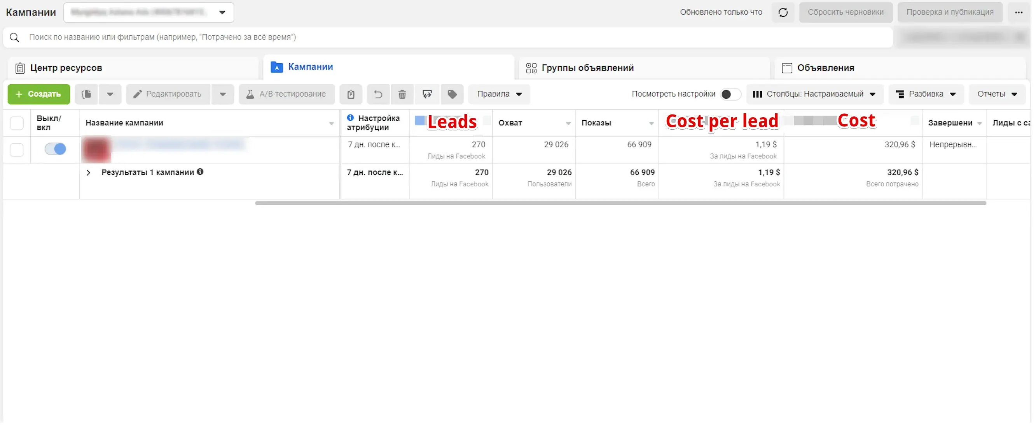Click the green 'Создать' button
The image size is (1036, 430).
(38, 94)
